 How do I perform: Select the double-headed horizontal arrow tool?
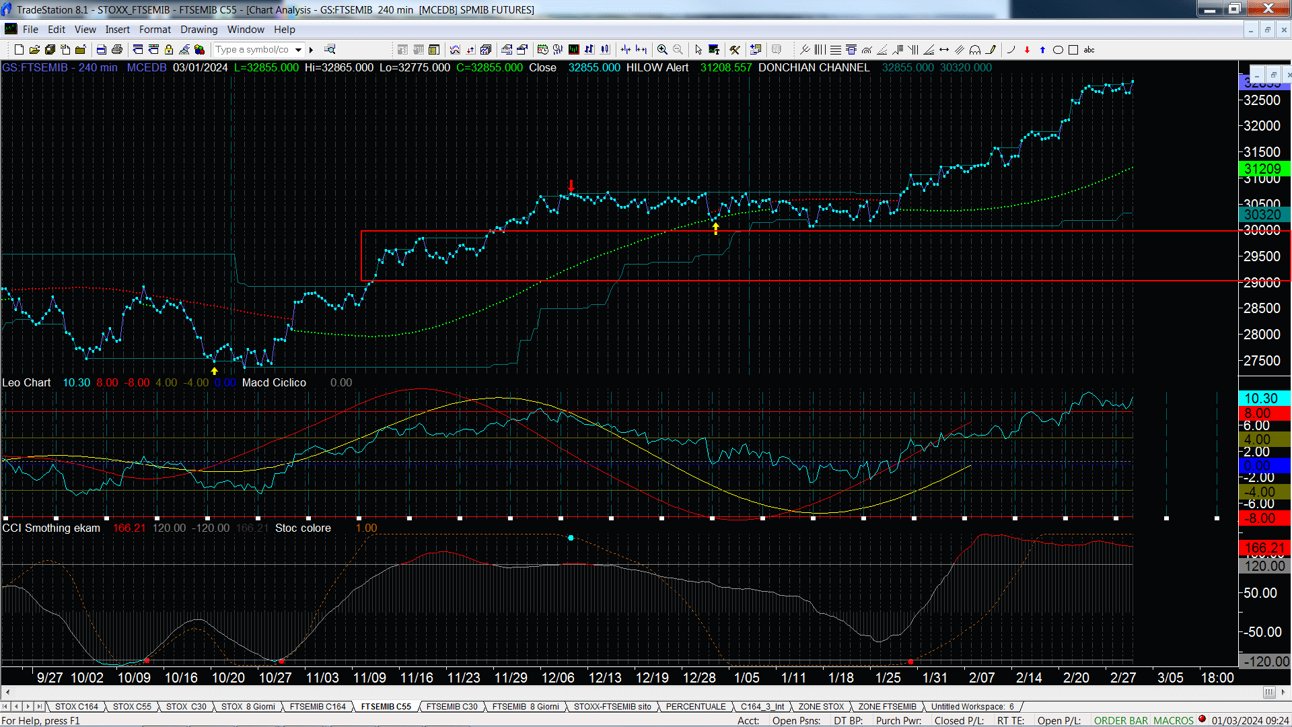point(944,49)
